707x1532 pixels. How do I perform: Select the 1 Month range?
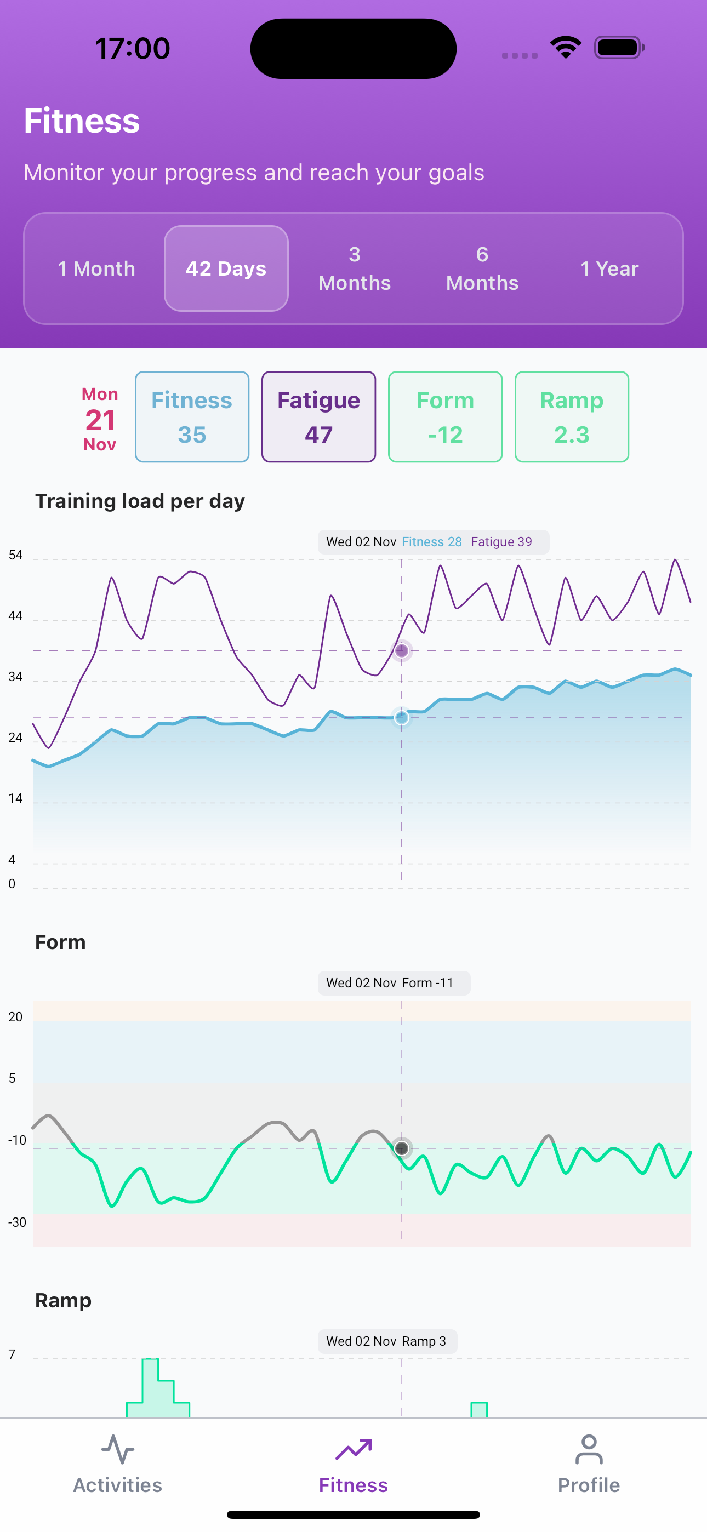[96, 269]
